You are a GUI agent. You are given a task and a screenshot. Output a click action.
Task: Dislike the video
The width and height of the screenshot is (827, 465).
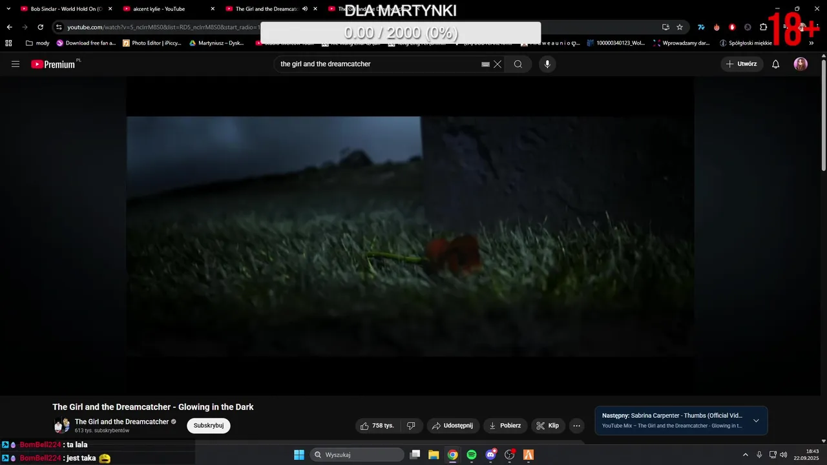(x=411, y=426)
